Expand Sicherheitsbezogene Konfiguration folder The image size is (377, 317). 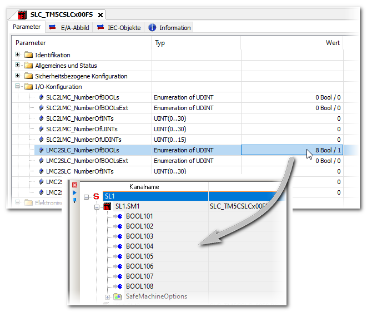(18, 76)
